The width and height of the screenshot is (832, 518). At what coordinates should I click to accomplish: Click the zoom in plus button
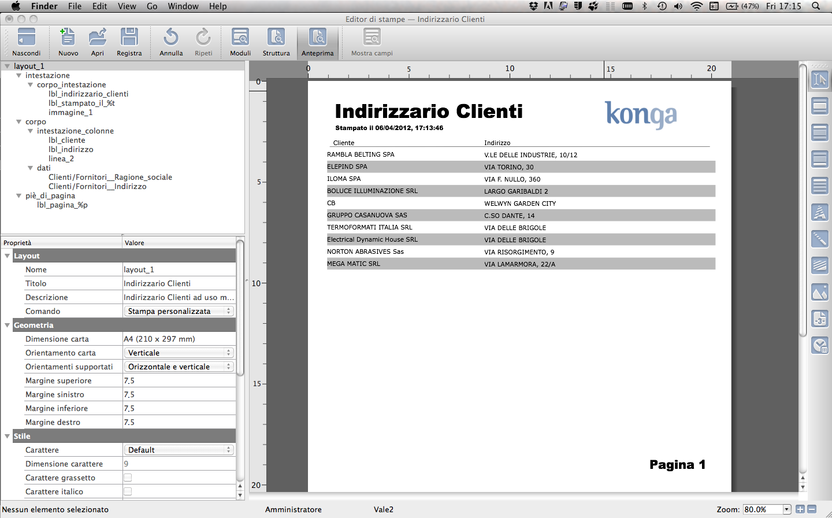[800, 509]
